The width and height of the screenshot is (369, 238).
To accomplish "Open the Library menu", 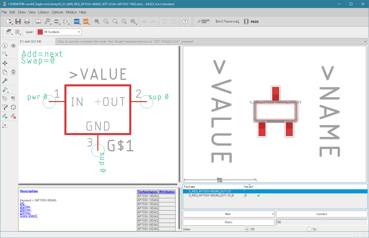I will coord(44,12).
